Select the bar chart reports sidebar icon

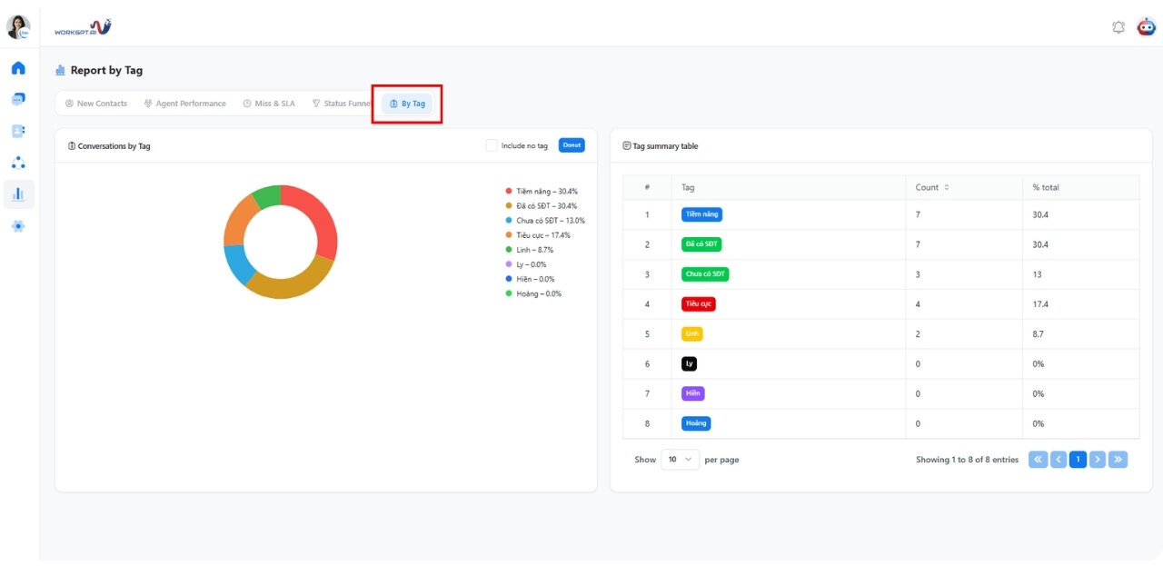[x=18, y=194]
